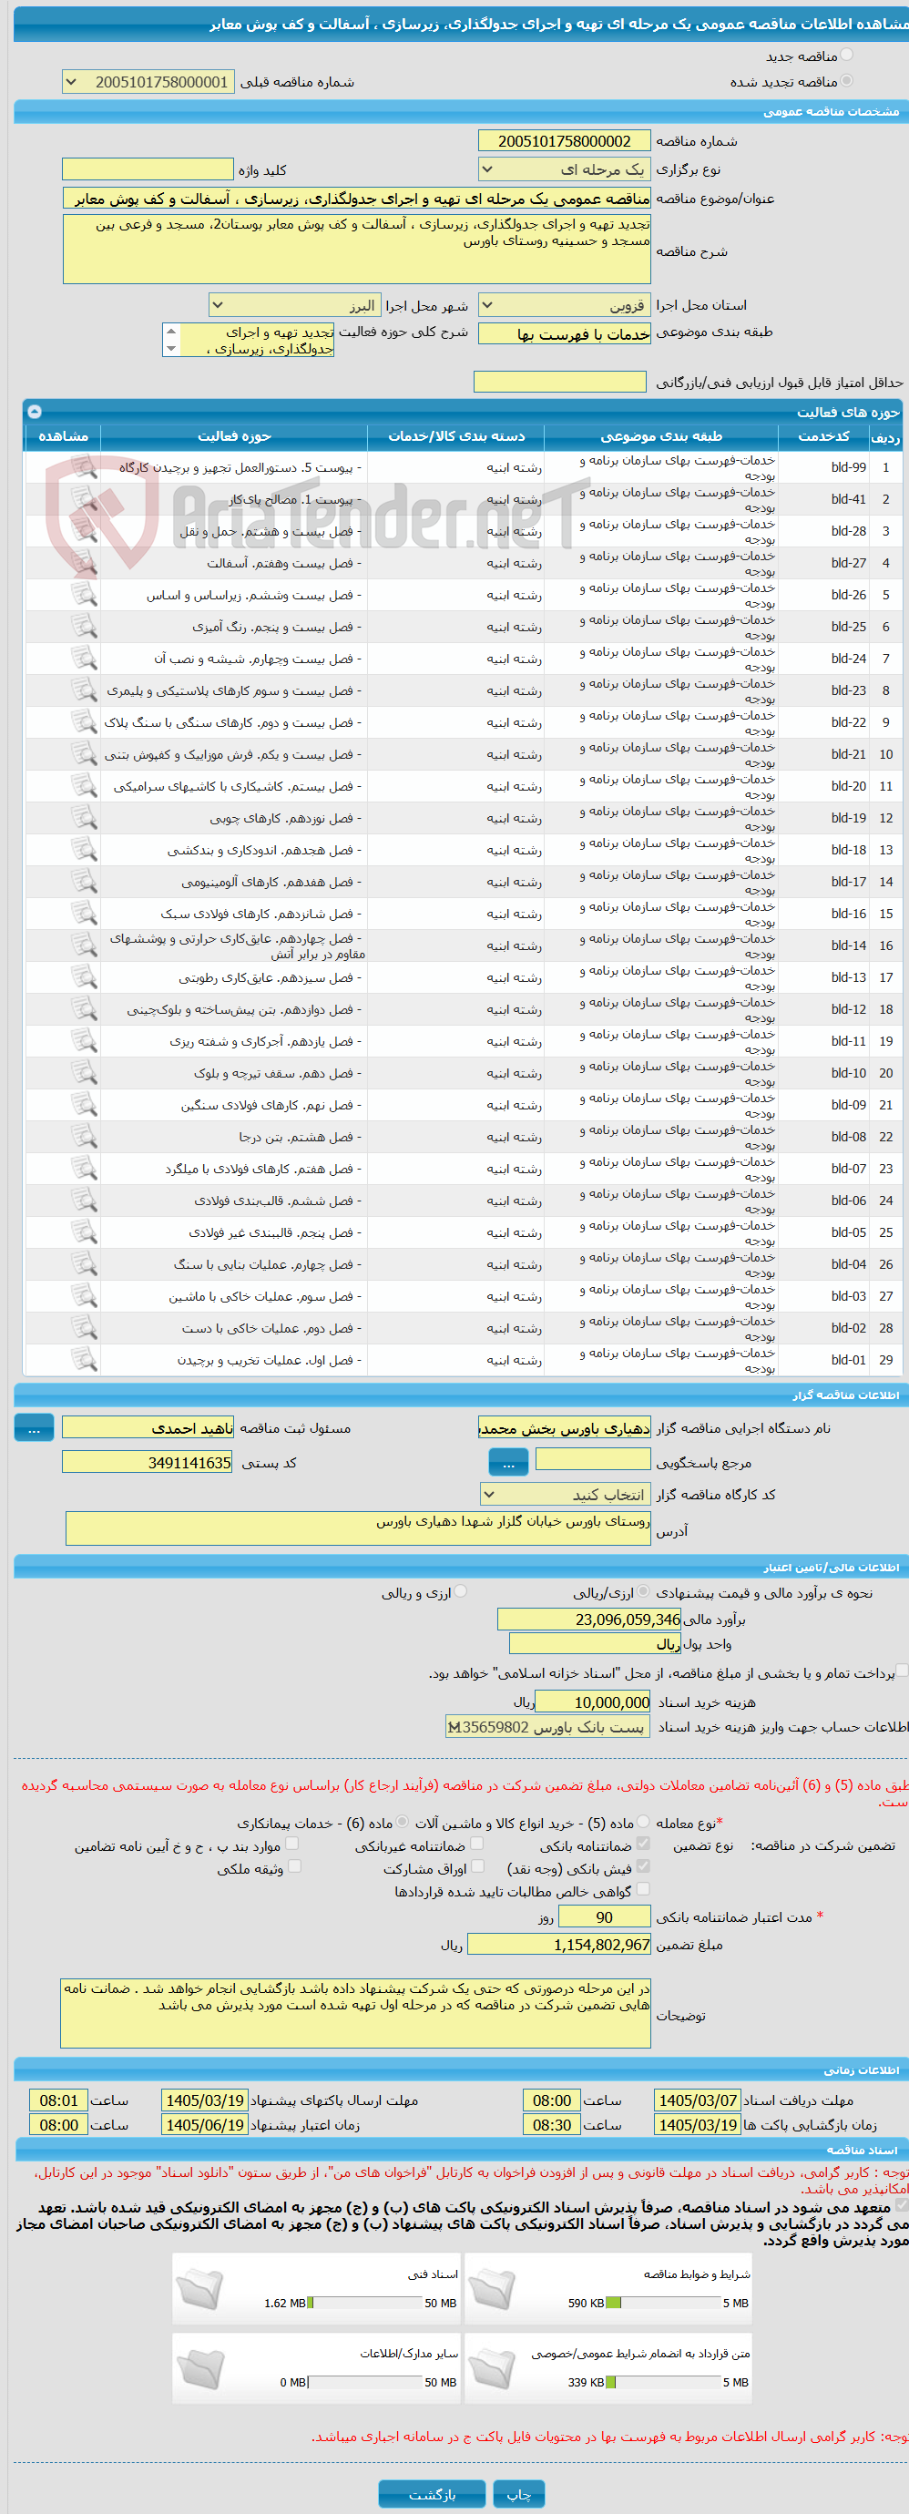Screen dimensions: 909x2514
Task: Open view icon for row bld-99
Action: coord(85,467)
